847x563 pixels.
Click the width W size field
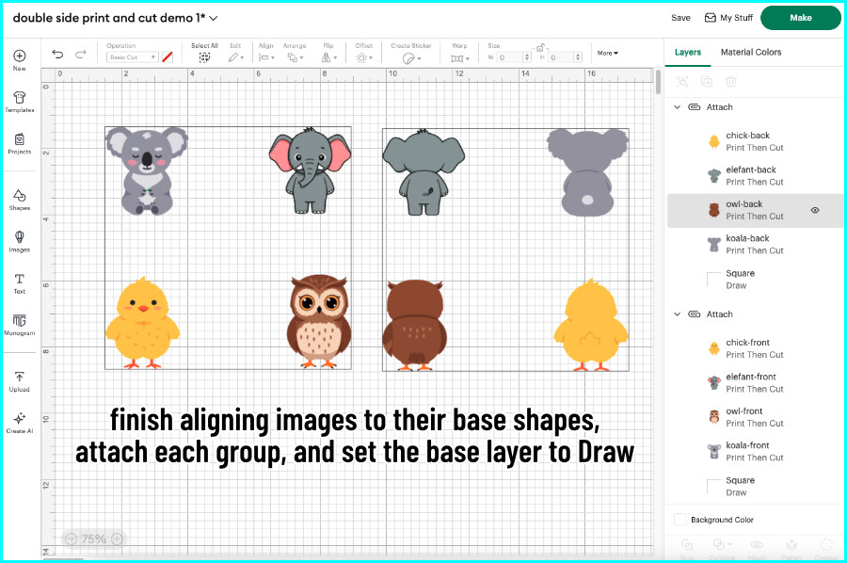click(x=509, y=57)
